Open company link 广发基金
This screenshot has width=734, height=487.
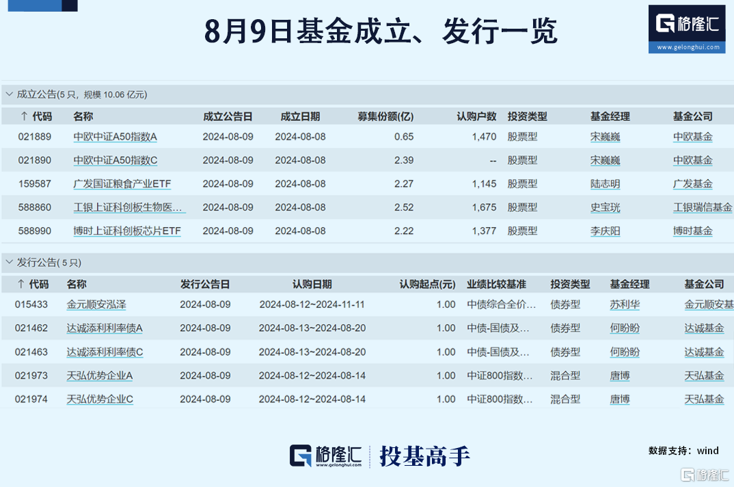point(693,184)
